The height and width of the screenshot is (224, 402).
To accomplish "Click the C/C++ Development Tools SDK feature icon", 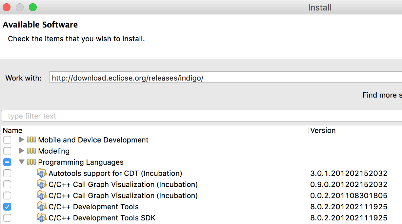I will [42, 218].
